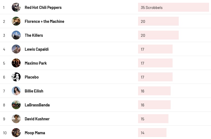Select the Lewis Capaldi avatar thumbnail
The width and height of the screenshot is (211, 139).
point(16,49)
